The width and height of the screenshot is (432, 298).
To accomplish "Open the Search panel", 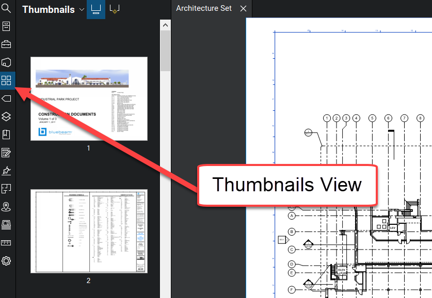I will [6, 8].
